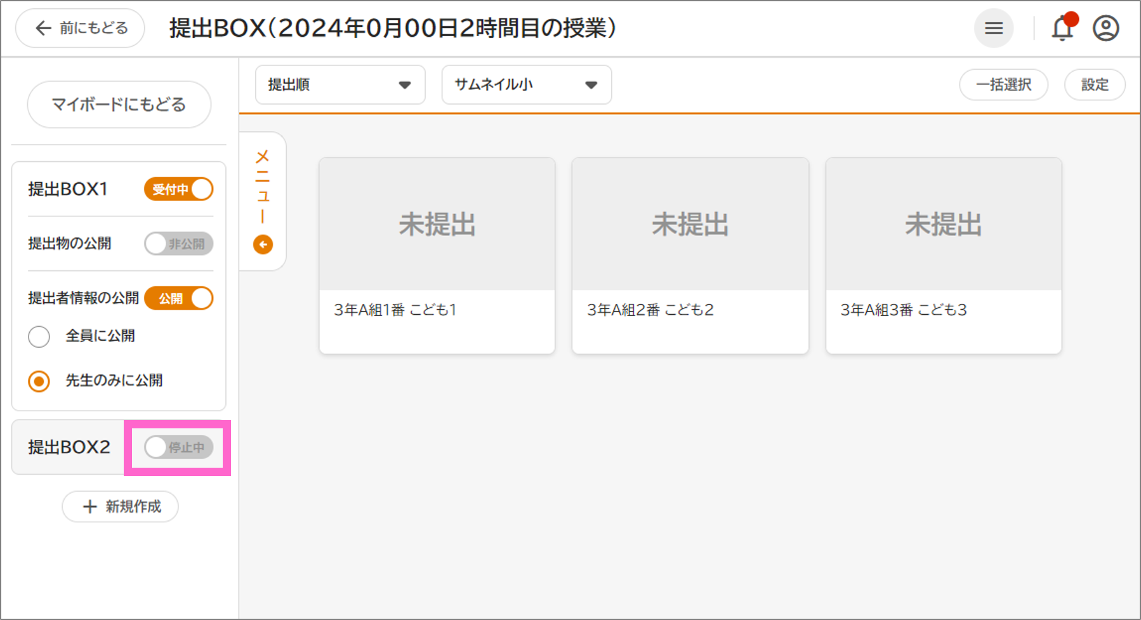Image resolution: width=1141 pixels, height=620 pixels.
Task: Create a new box with 新規作成
Action: [x=120, y=506]
